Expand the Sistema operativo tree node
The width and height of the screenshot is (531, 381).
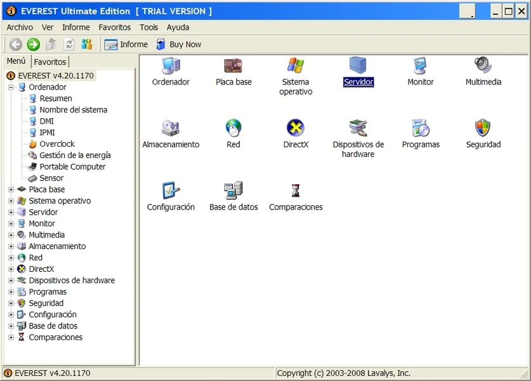click(11, 201)
